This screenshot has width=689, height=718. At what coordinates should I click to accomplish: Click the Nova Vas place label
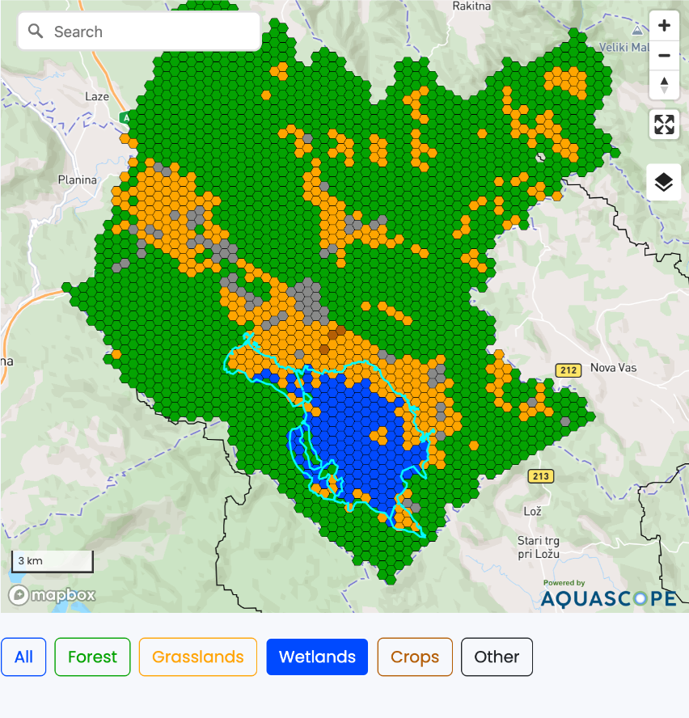[614, 368]
